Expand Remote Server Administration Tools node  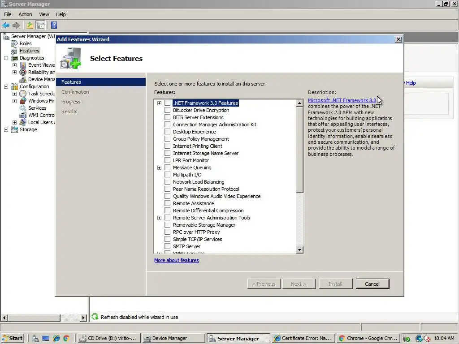click(159, 218)
